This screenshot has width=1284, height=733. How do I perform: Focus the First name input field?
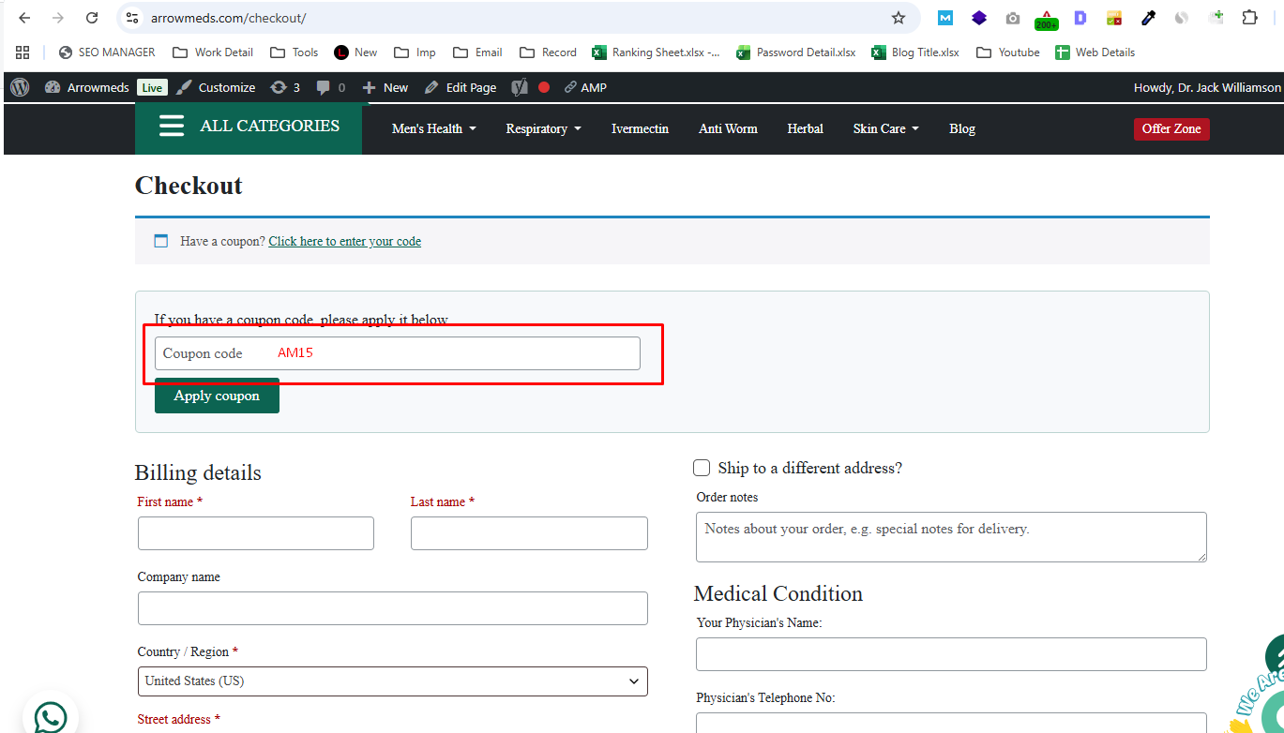[x=255, y=533]
